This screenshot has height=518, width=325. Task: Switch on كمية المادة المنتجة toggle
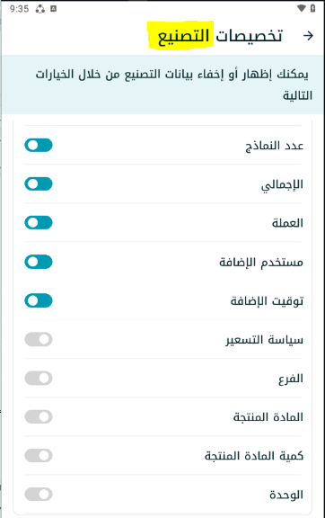(x=39, y=456)
